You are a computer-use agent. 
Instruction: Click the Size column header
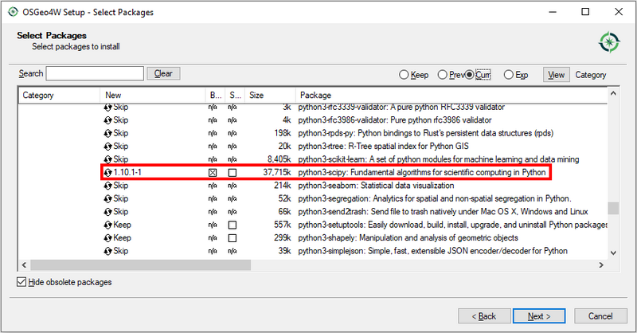257,95
